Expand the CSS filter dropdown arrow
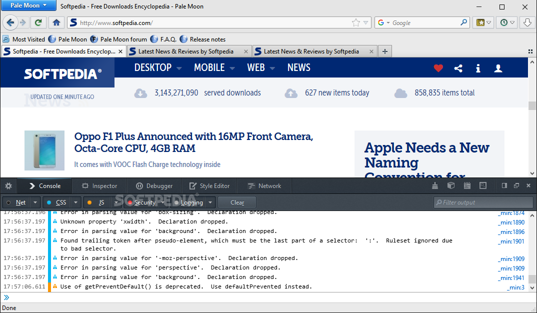The height and width of the screenshot is (313, 537). point(75,202)
